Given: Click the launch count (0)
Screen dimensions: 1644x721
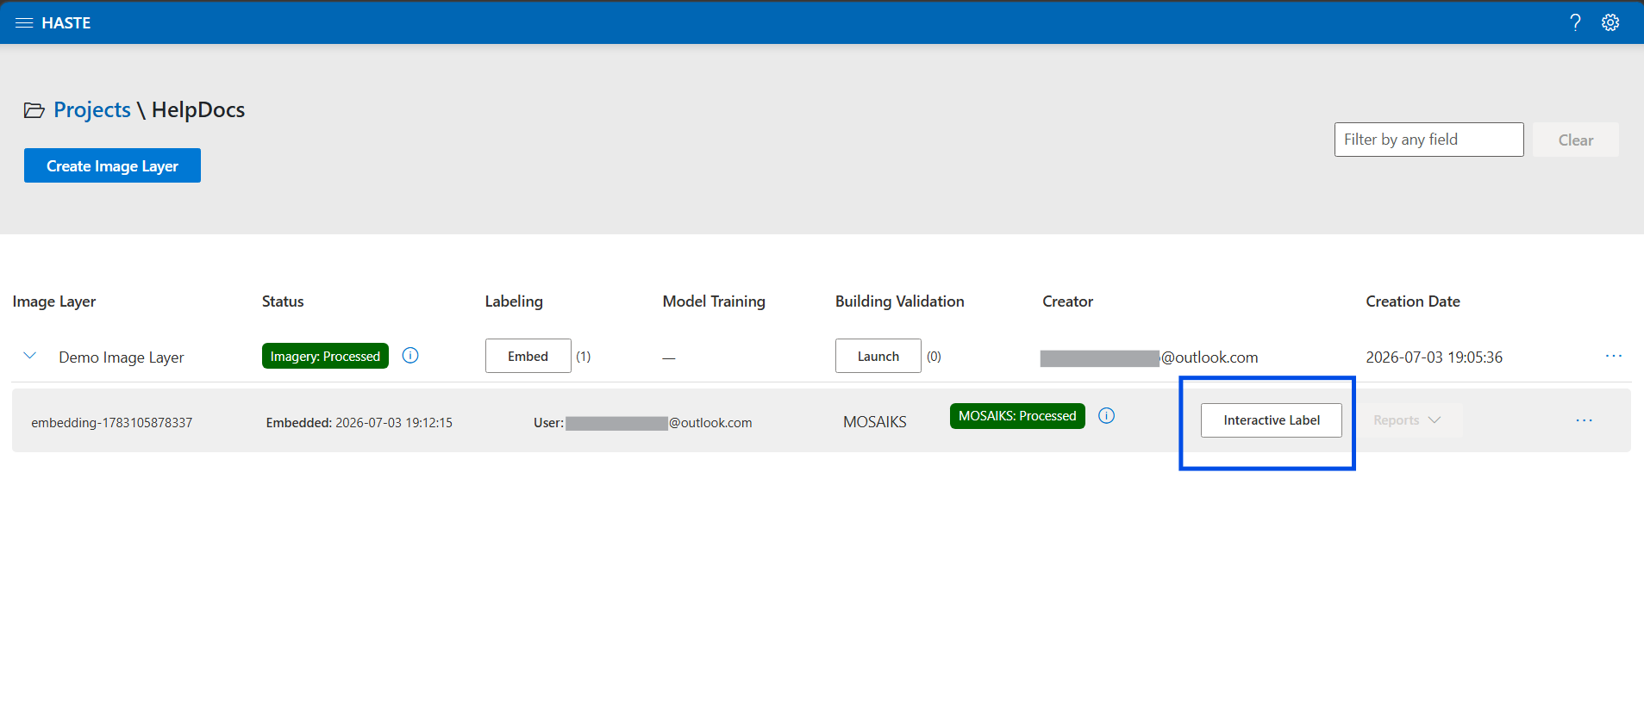Looking at the screenshot, I should point(934,357).
